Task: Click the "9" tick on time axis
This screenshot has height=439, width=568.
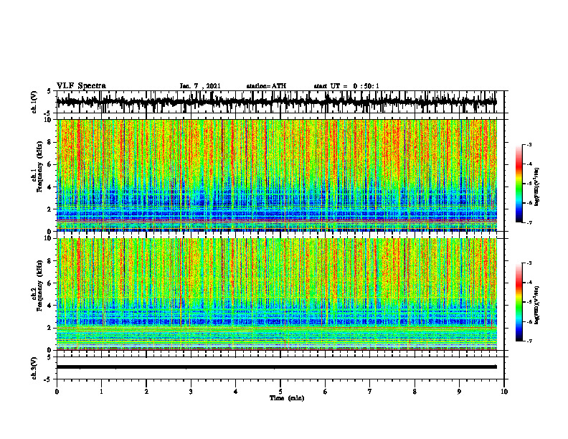Action: click(459, 392)
